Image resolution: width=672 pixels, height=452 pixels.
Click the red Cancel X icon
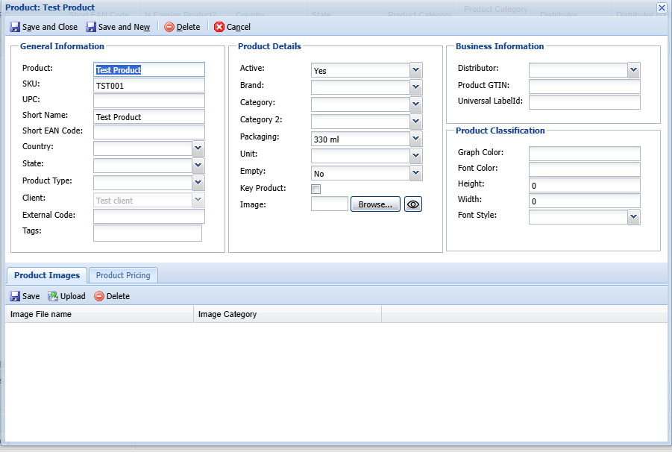tap(219, 27)
